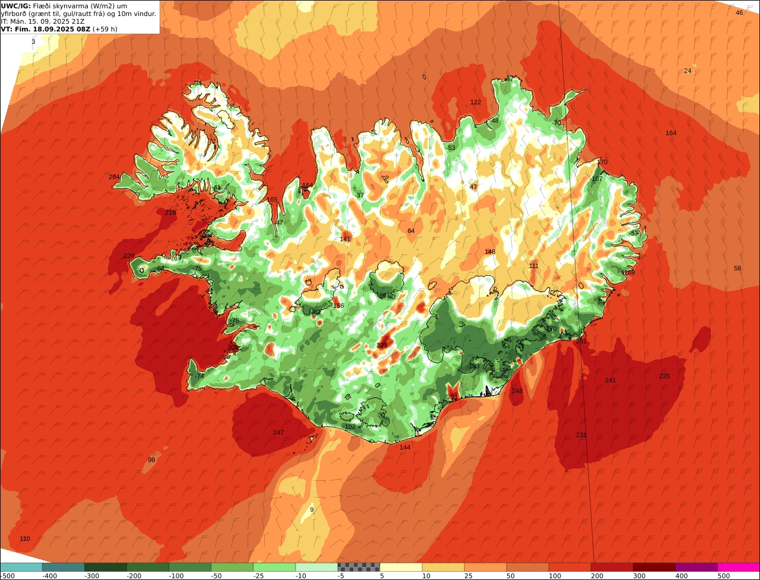Pick the light orange swatch between 25 and 50

coord(485,567)
